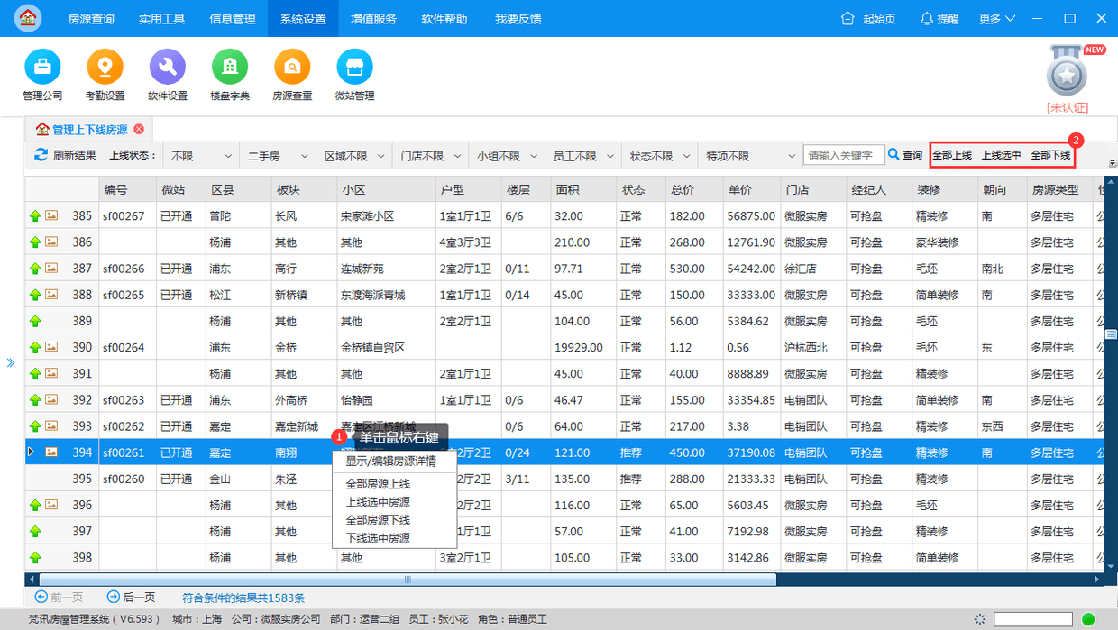Switch to 管理上下线房源 tab
The width and height of the screenshot is (1118, 630).
click(89, 130)
